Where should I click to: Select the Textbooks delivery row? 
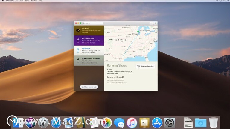[89, 50]
